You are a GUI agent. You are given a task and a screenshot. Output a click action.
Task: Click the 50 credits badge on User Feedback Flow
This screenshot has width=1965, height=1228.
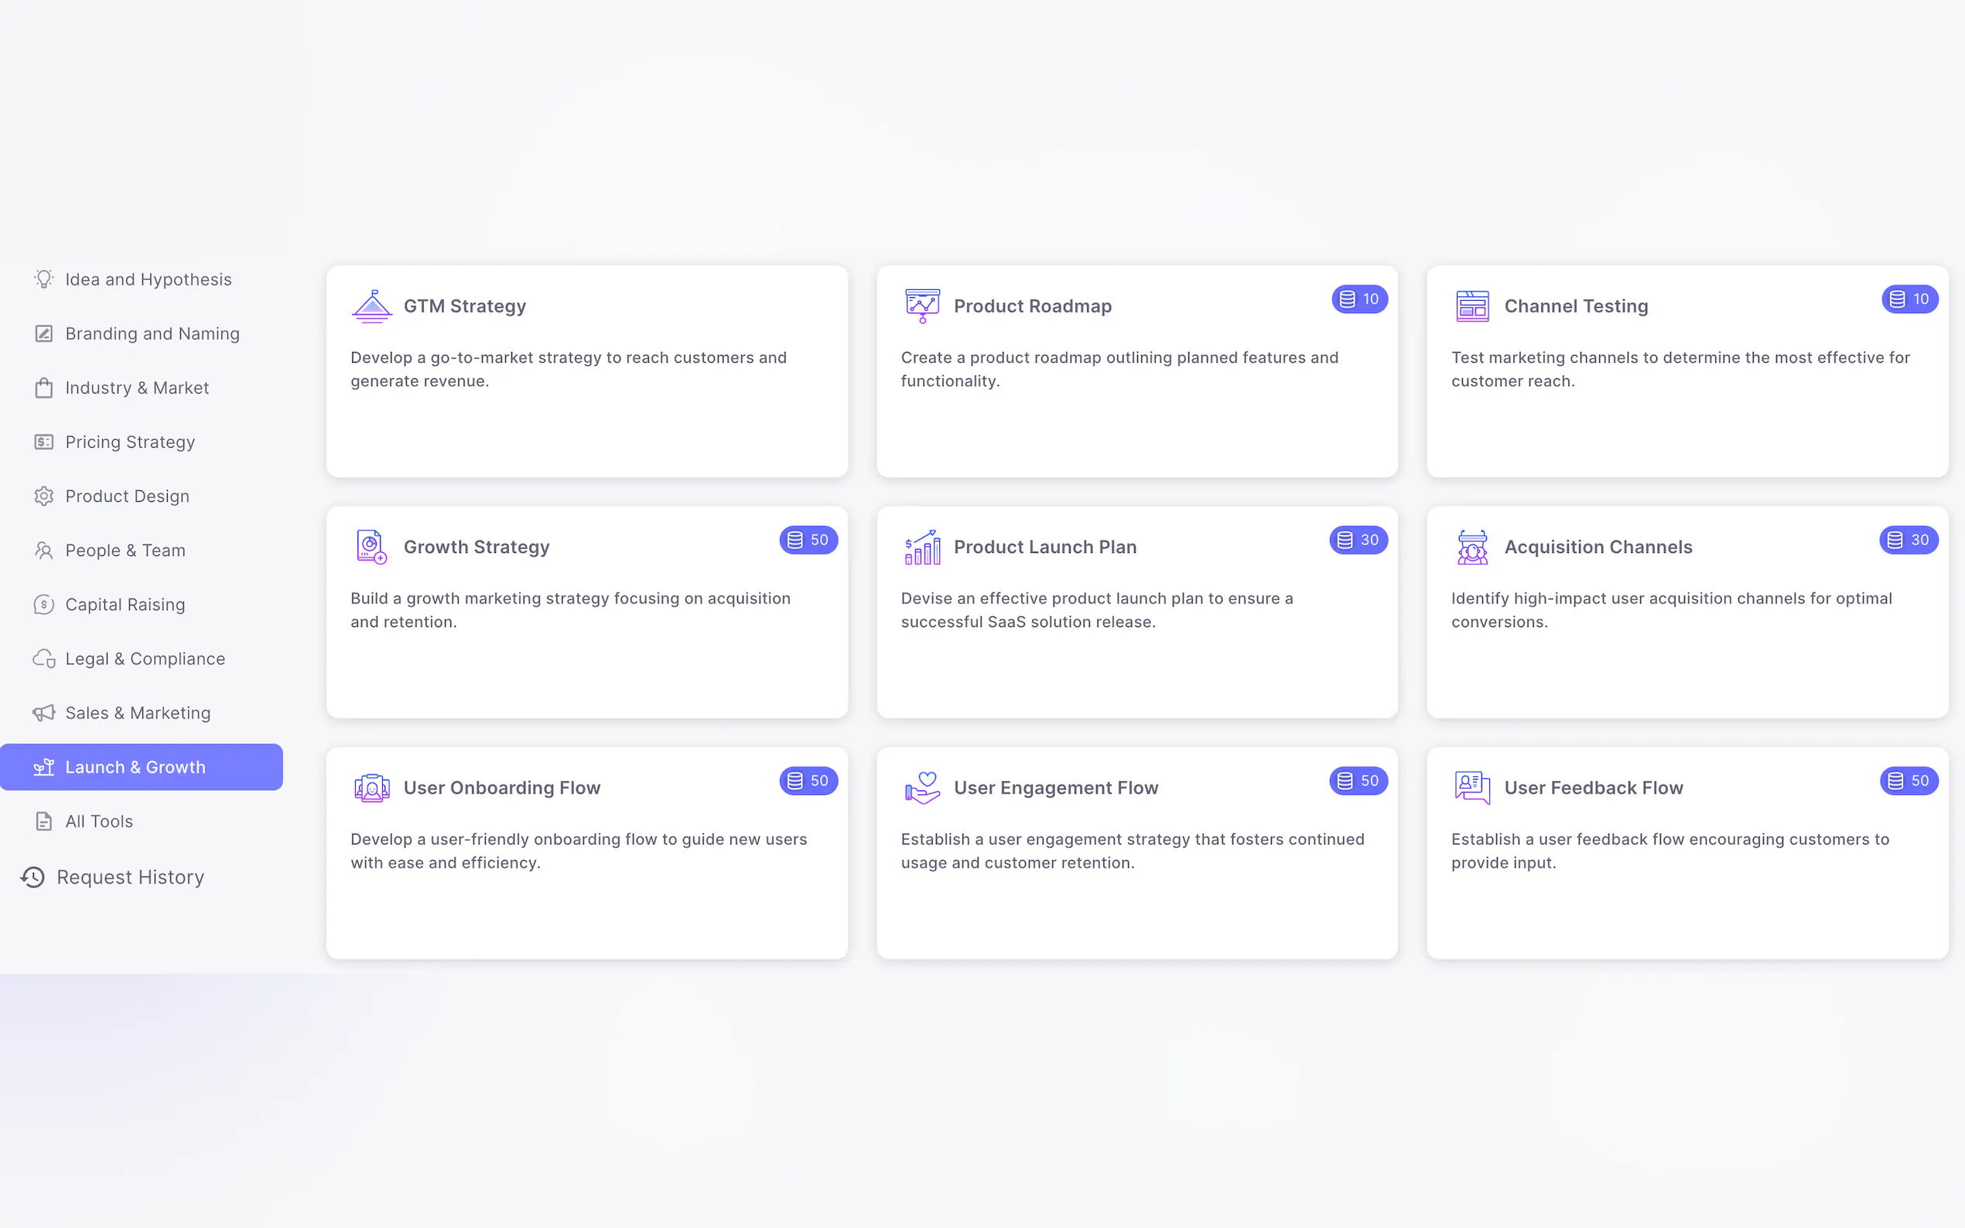1908,780
